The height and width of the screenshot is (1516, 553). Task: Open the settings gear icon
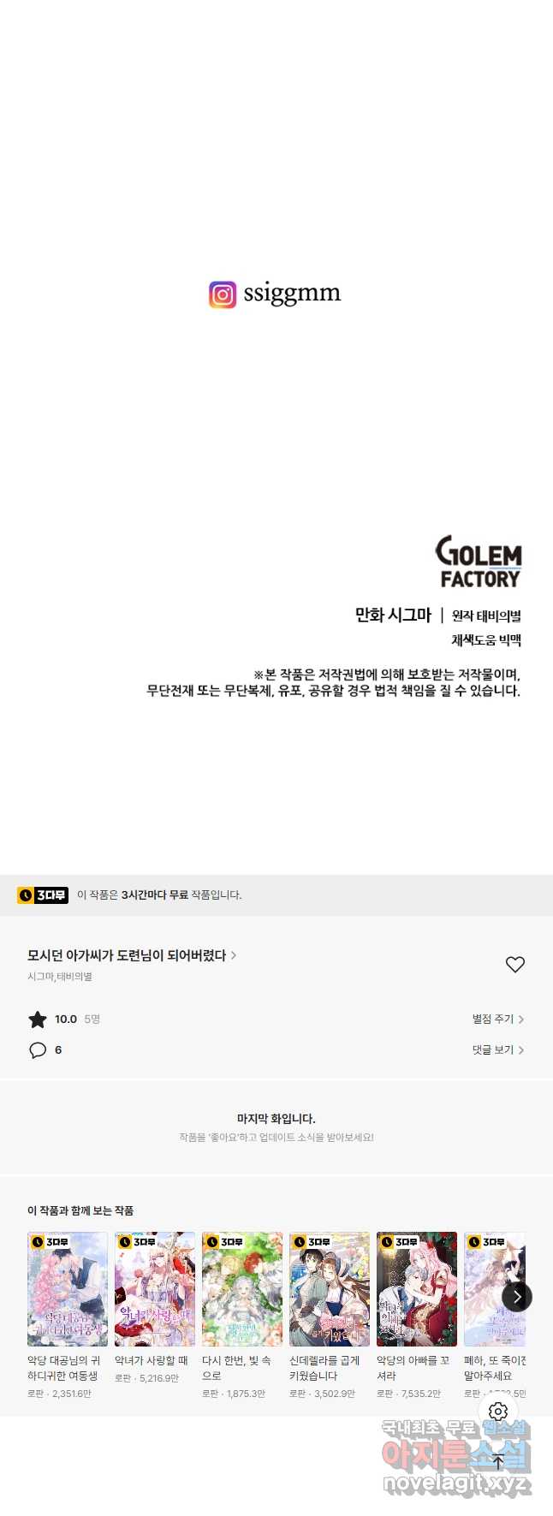pos(498,1411)
